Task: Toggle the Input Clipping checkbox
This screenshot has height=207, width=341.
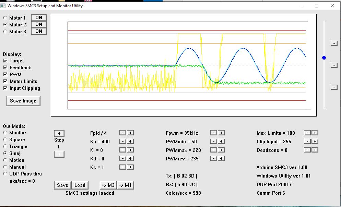Action: click(x=5, y=88)
